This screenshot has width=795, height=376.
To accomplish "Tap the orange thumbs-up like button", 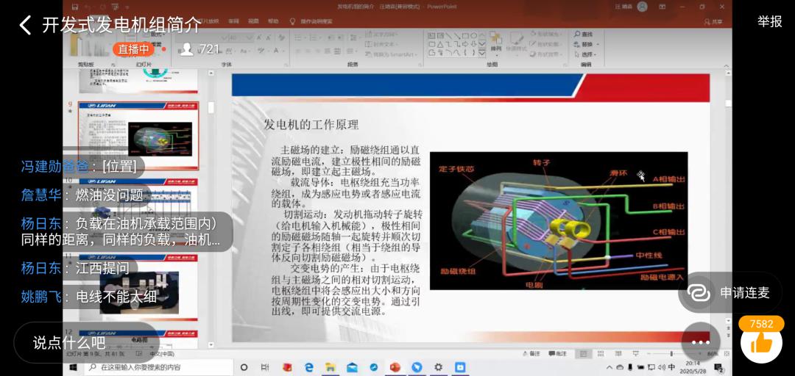I will pos(760,342).
